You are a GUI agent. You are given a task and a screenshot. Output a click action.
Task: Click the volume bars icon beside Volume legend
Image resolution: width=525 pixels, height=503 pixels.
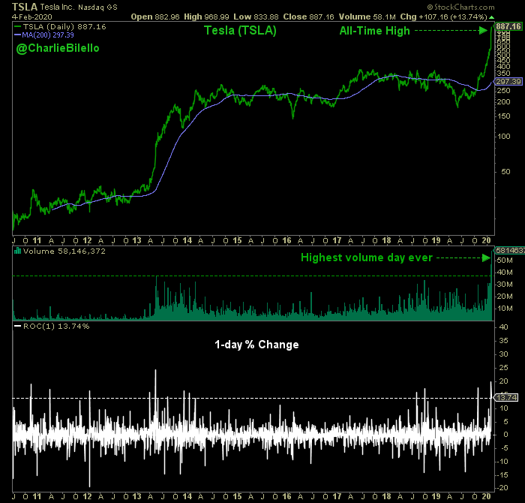pyautogui.click(x=17, y=251)
